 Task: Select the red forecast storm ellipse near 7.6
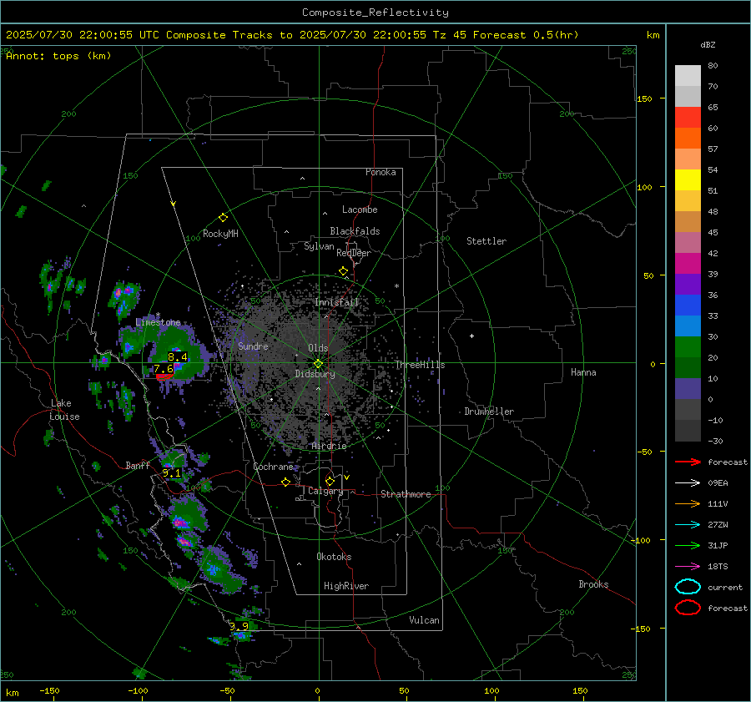[164, 376]
